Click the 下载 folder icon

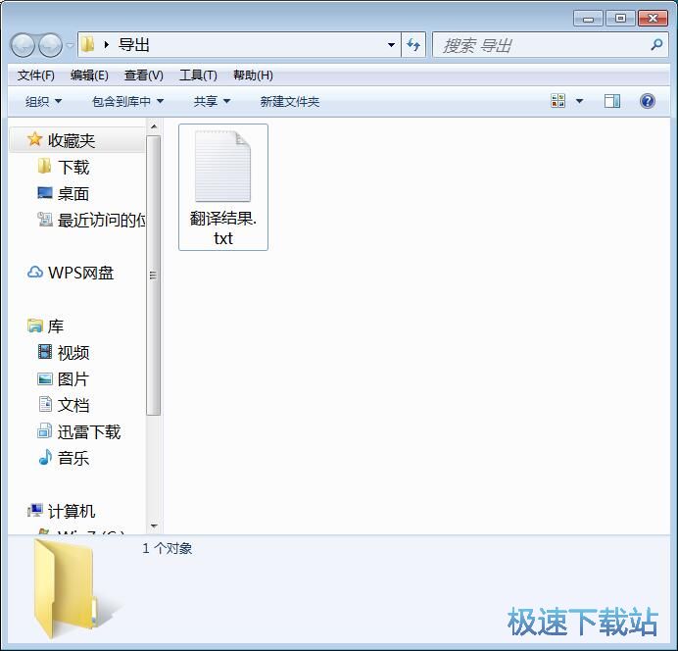(44, 166)
